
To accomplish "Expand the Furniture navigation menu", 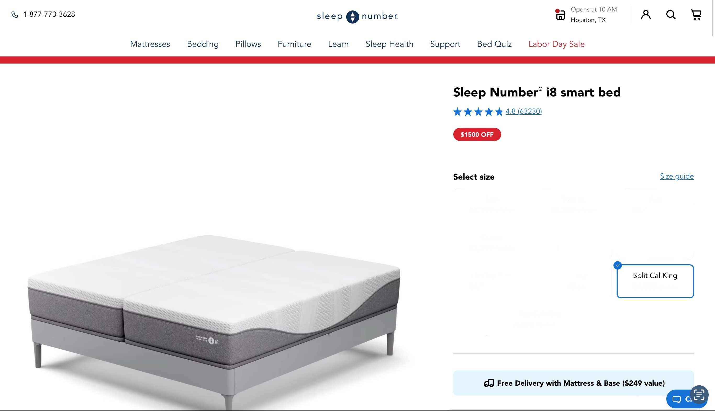I will (294, 44).
